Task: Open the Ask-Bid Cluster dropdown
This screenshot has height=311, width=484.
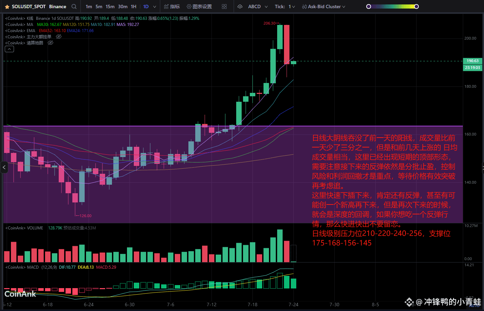Action: (x=324, y=6)
